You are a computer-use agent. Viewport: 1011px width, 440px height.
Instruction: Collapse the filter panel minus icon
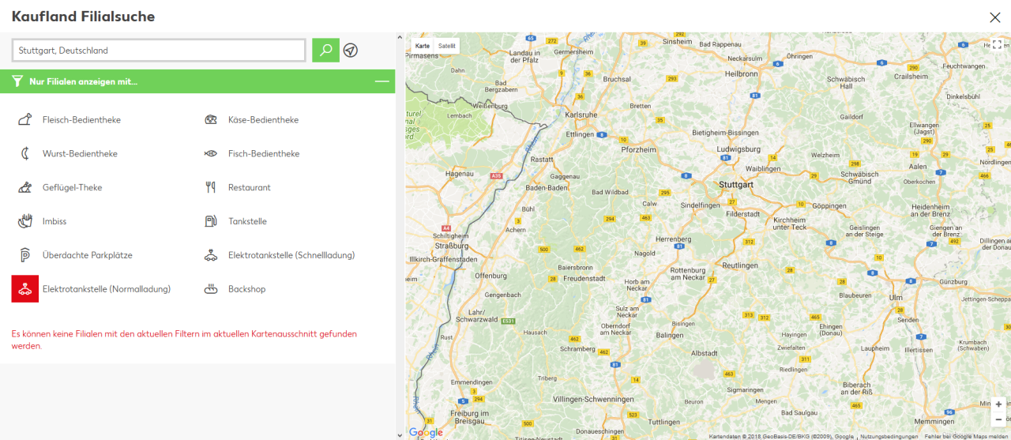click(x=381, y=81)
